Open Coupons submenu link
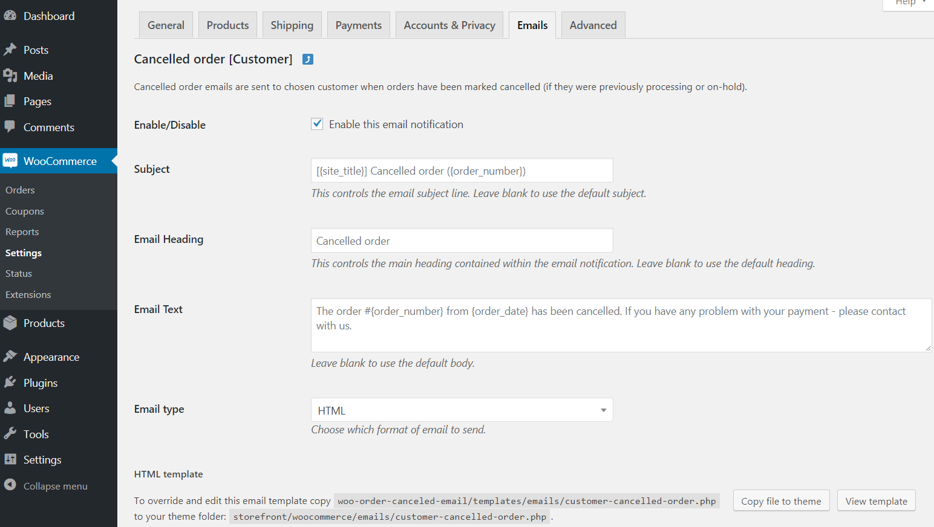Viewport: 934px width, 527px height. (x=25, y=211)
